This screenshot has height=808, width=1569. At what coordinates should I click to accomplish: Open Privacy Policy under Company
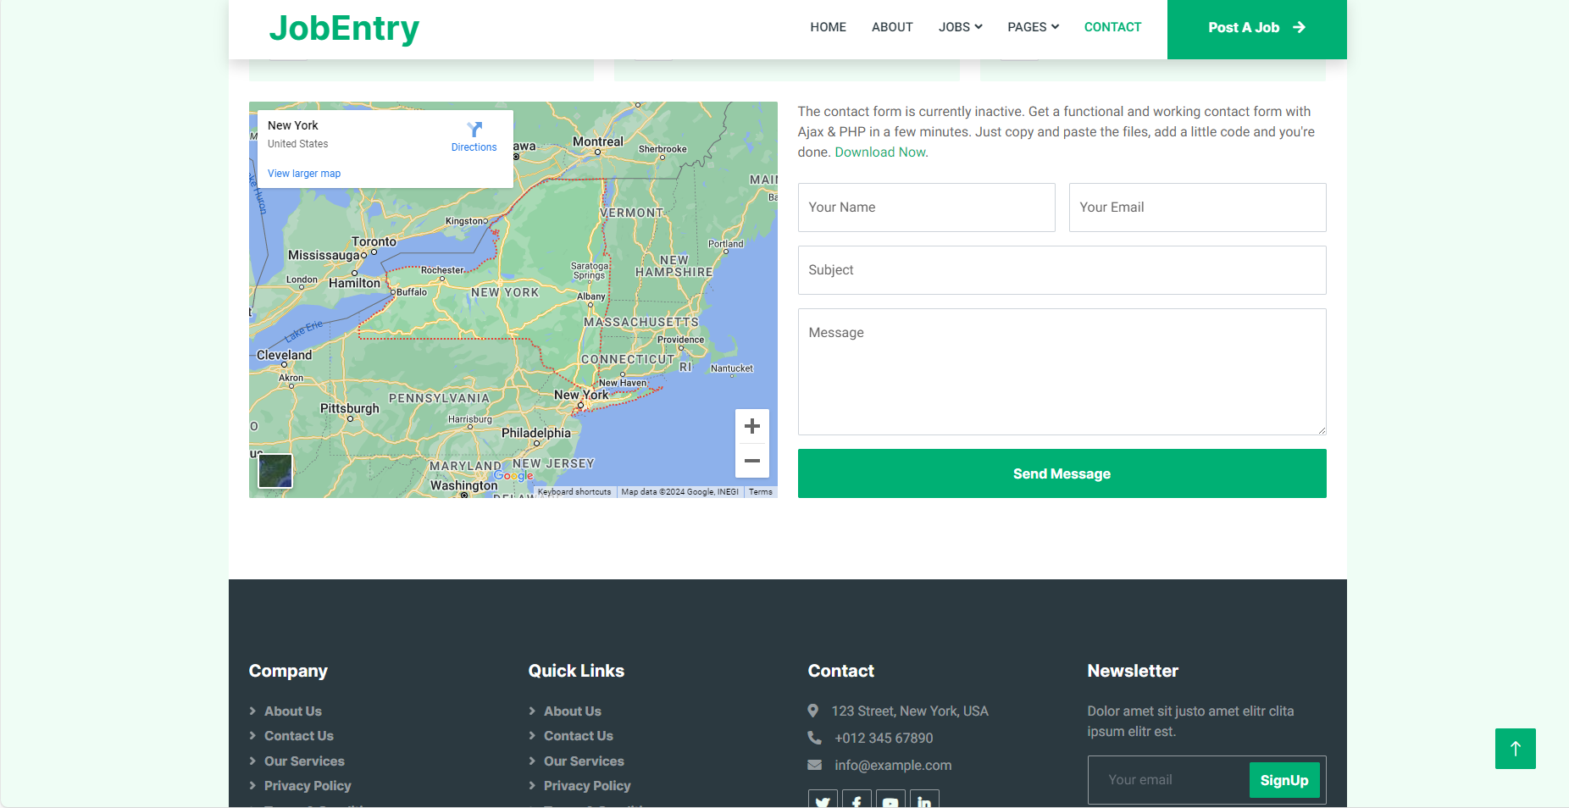click(308, 786)
